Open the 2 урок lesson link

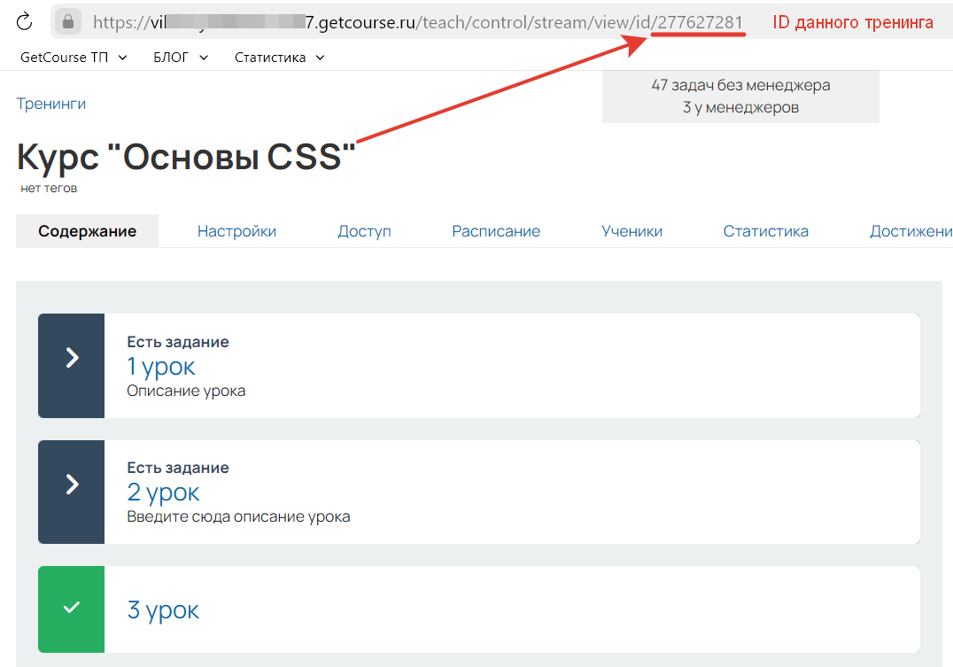click(164, 492)
